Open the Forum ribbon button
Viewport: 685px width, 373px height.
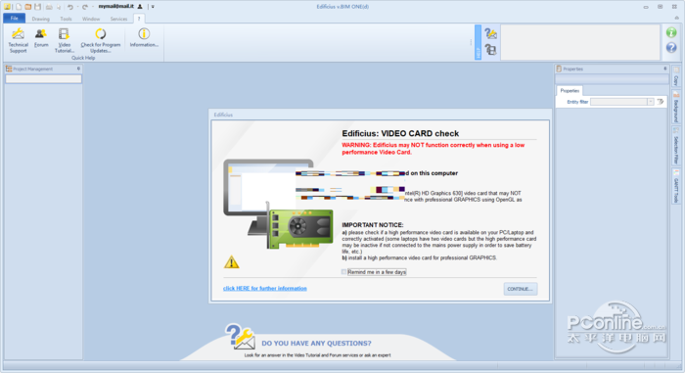tap(41, 37)
